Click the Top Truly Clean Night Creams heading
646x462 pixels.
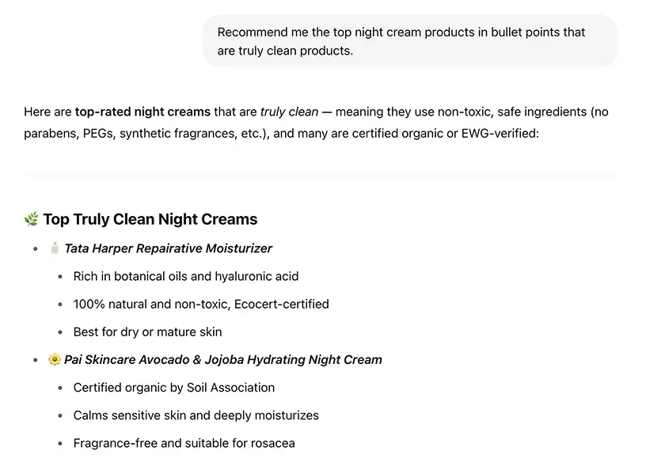pos(150,219)
